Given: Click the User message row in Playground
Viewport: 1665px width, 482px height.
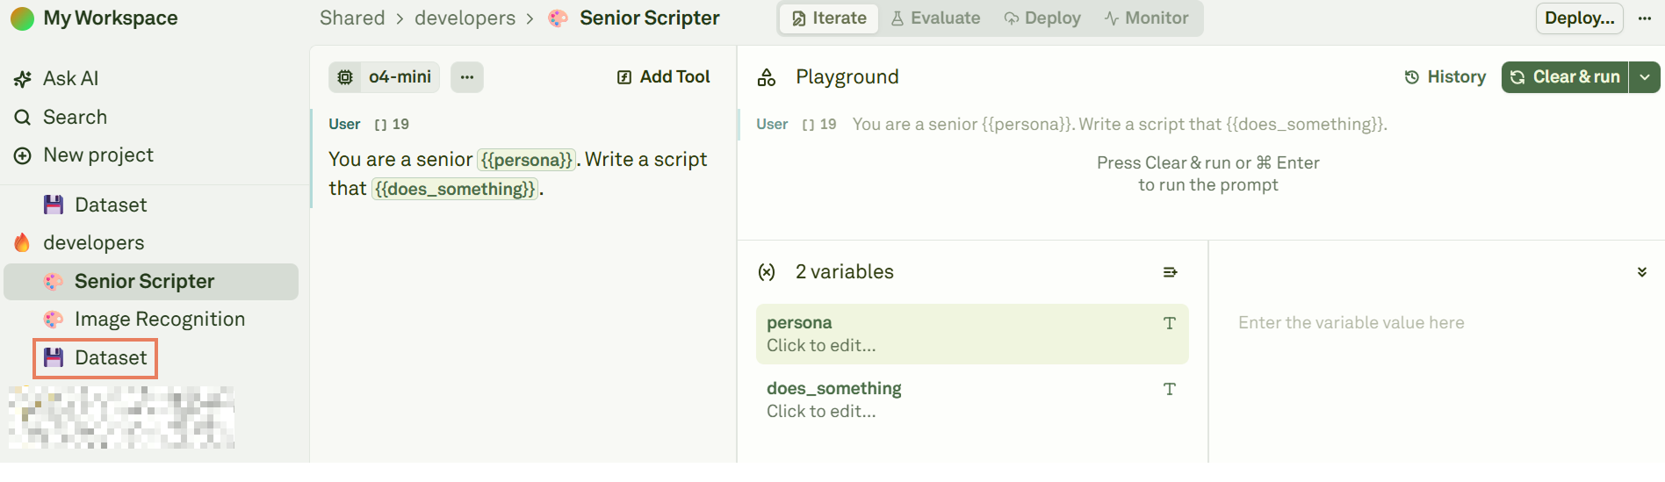Looking at the screenshot, I should [1201, 125].
